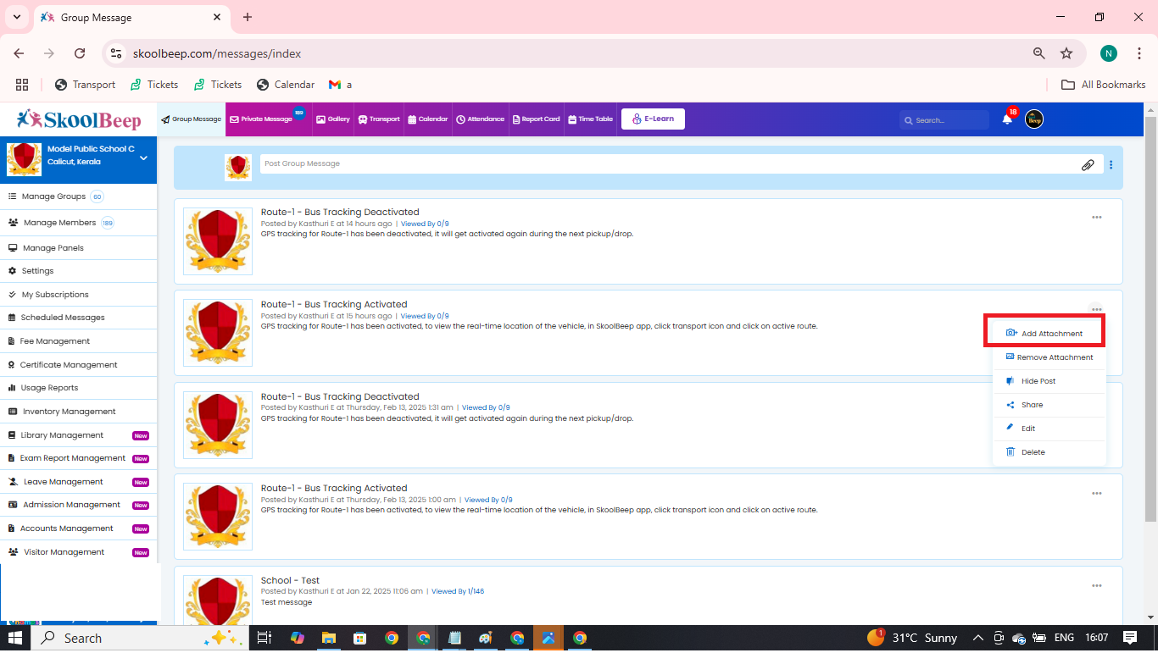
Task: Open the first Tickets bookmark
Action: point(153,85)
